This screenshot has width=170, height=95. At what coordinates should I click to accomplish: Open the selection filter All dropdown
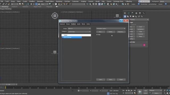coord(14,4)
